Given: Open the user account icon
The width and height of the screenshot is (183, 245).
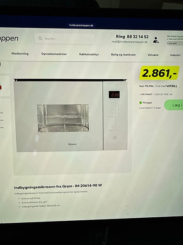Looking at the screenshot, I should pyautogui.click(x=156, y=40).
